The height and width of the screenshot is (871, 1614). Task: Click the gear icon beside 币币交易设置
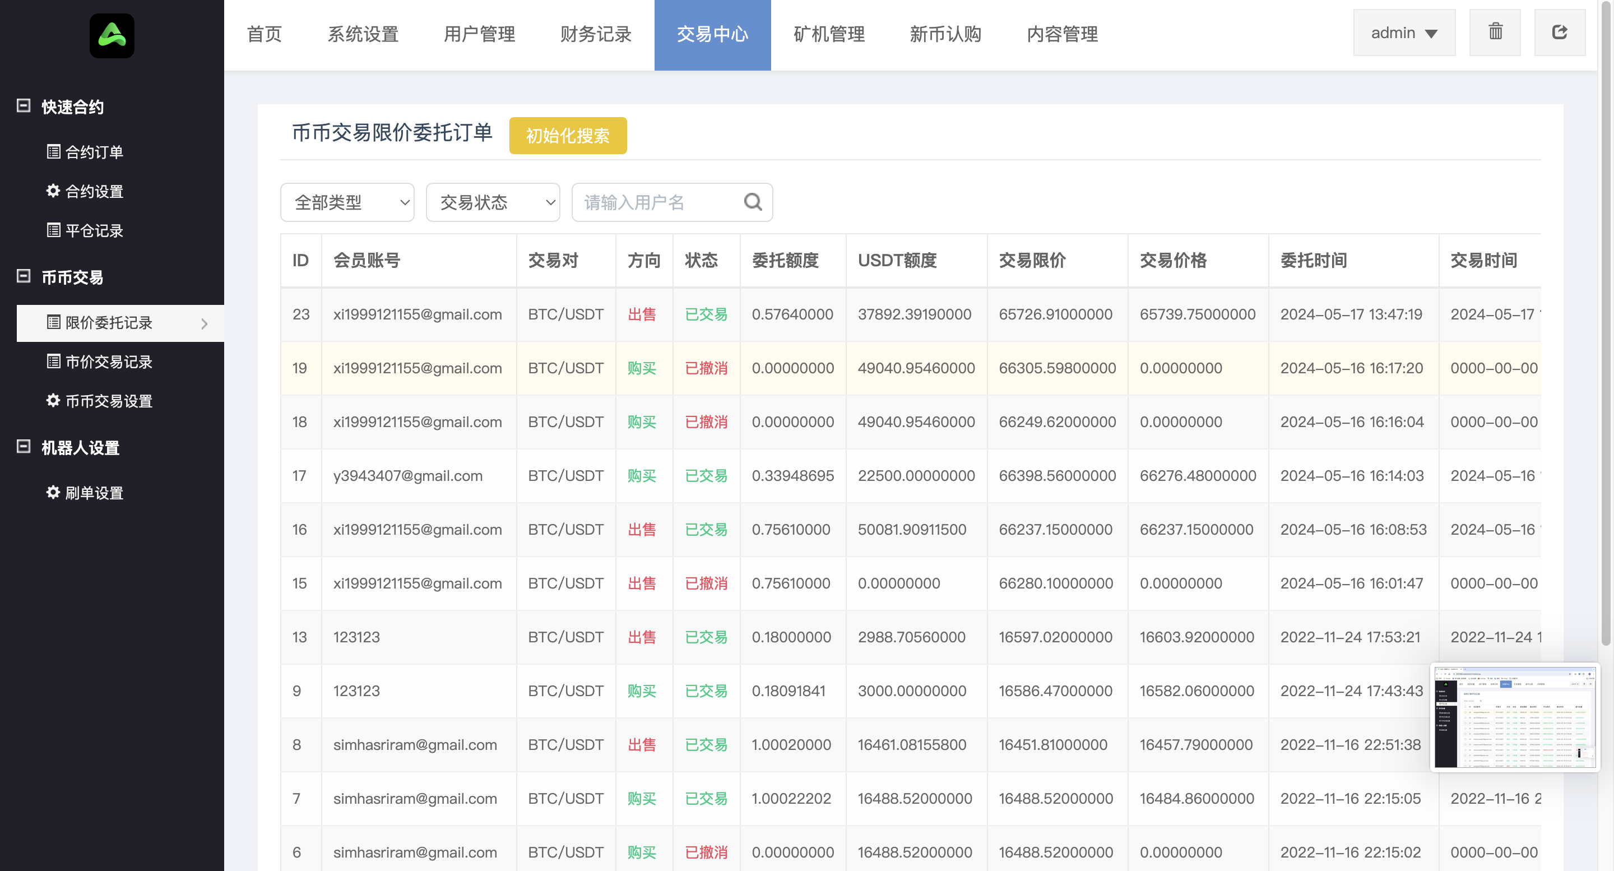point(53,400)
